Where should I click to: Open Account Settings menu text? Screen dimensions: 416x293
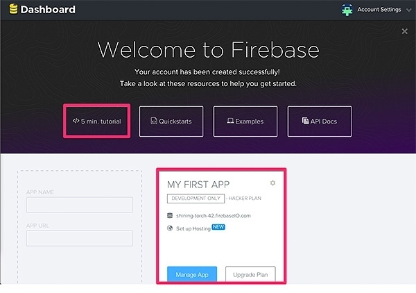[x=379, y=10]
